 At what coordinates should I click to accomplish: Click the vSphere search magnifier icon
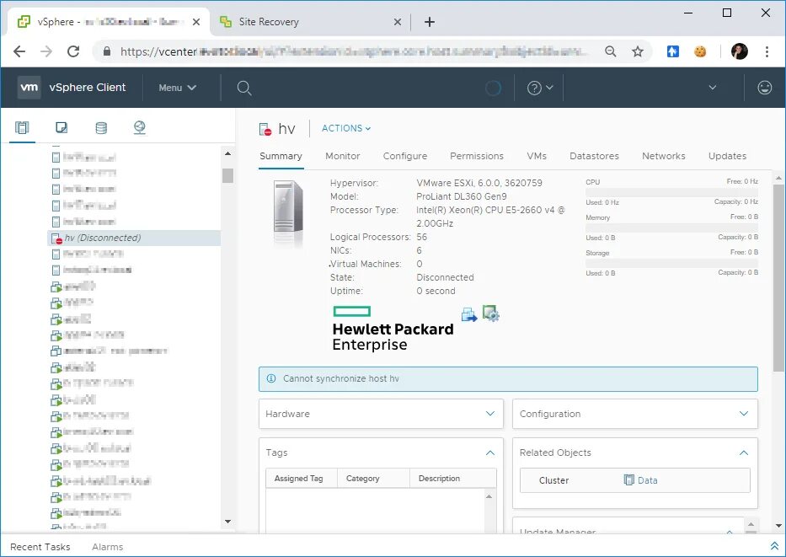click(244, 88)
